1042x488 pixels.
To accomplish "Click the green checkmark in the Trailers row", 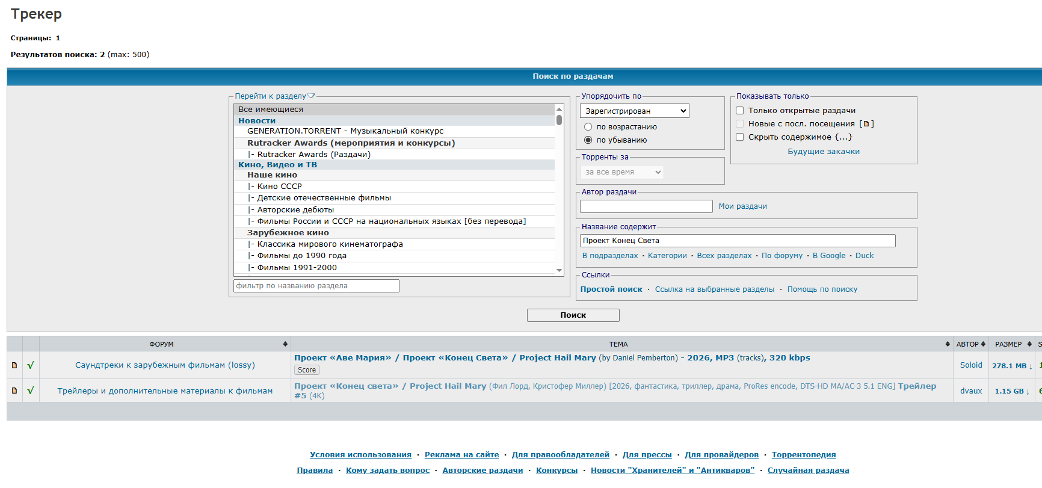I will click(31, 391).
